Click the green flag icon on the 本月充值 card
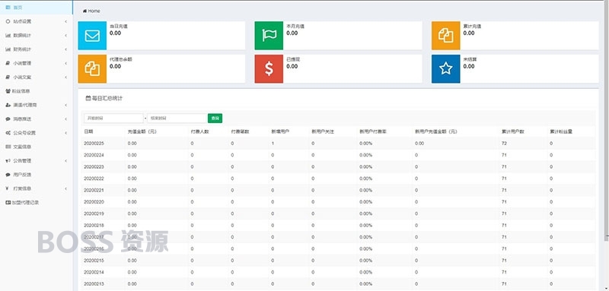The image size is (609, 291). click(x=269, y=36)
